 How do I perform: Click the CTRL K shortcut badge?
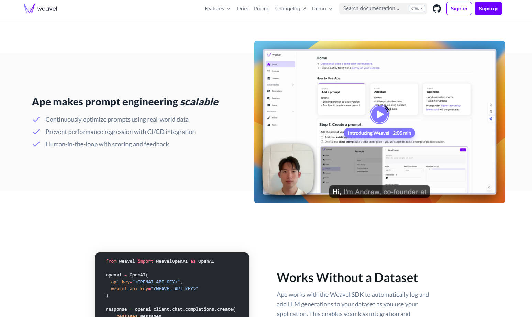coord(417,9)
